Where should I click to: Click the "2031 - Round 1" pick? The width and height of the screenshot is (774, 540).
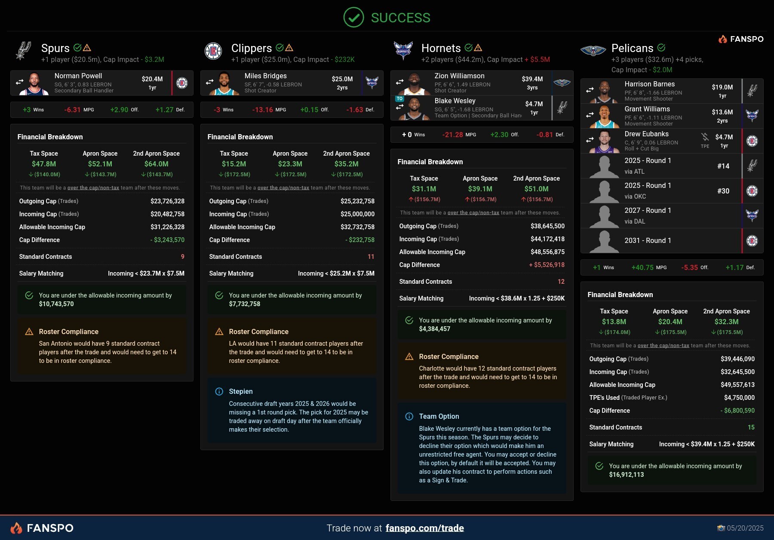pyautogui.click(x=672, y=241)
